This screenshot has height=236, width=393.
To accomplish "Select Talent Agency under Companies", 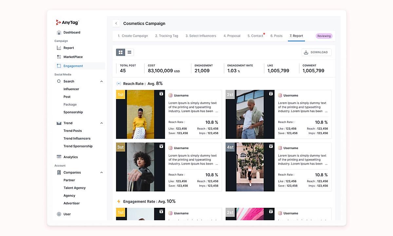I will 74,188.
